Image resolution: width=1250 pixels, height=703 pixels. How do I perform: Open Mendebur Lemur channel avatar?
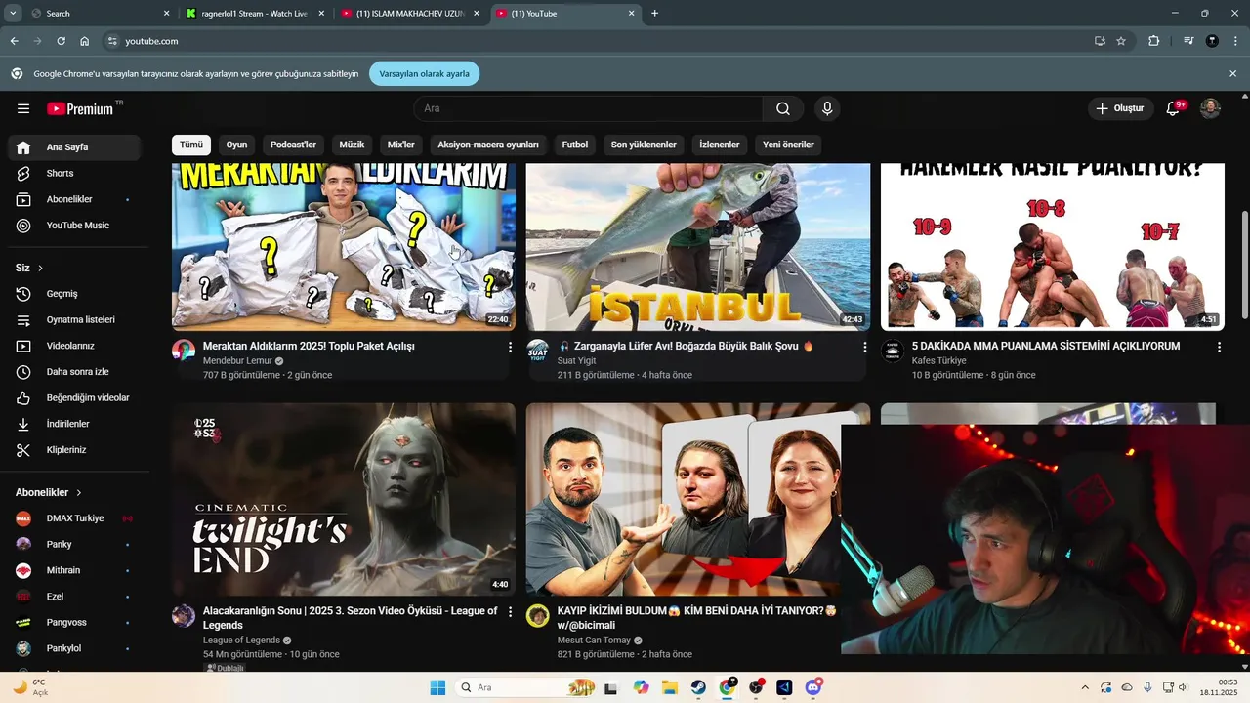(x=184, y=351)
